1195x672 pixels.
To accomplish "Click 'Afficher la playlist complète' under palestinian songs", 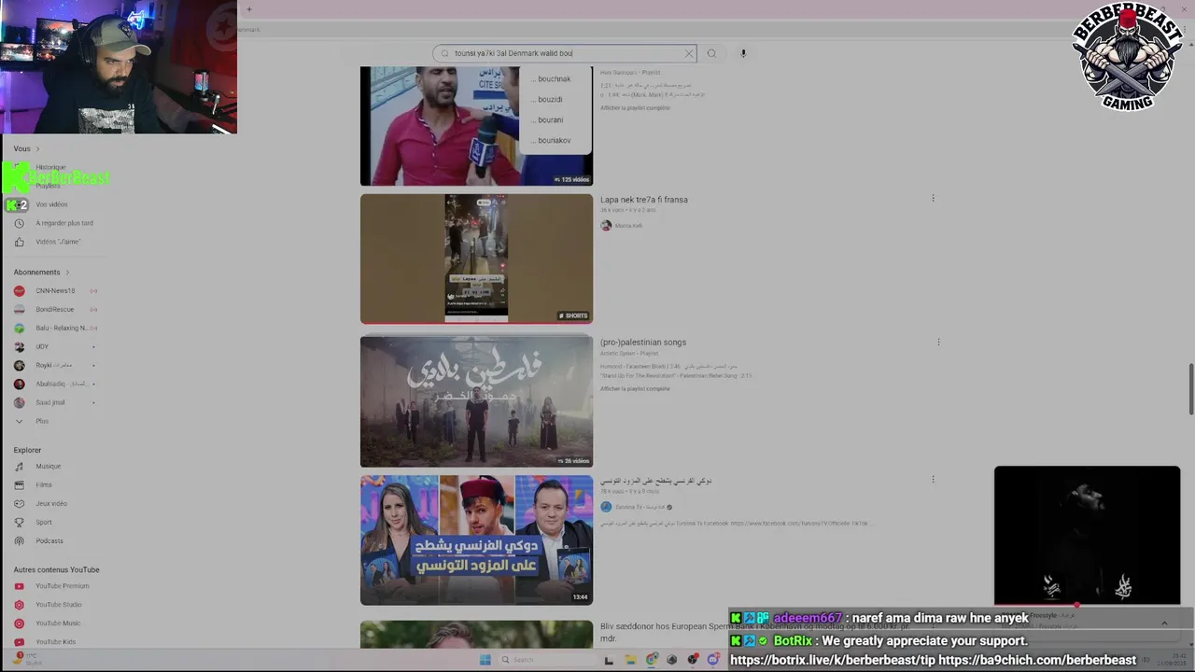I will 635,388.
